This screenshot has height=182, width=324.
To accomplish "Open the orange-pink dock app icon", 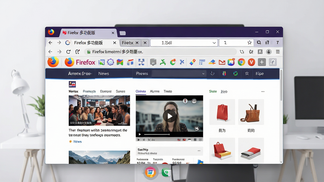I will 150,172.
